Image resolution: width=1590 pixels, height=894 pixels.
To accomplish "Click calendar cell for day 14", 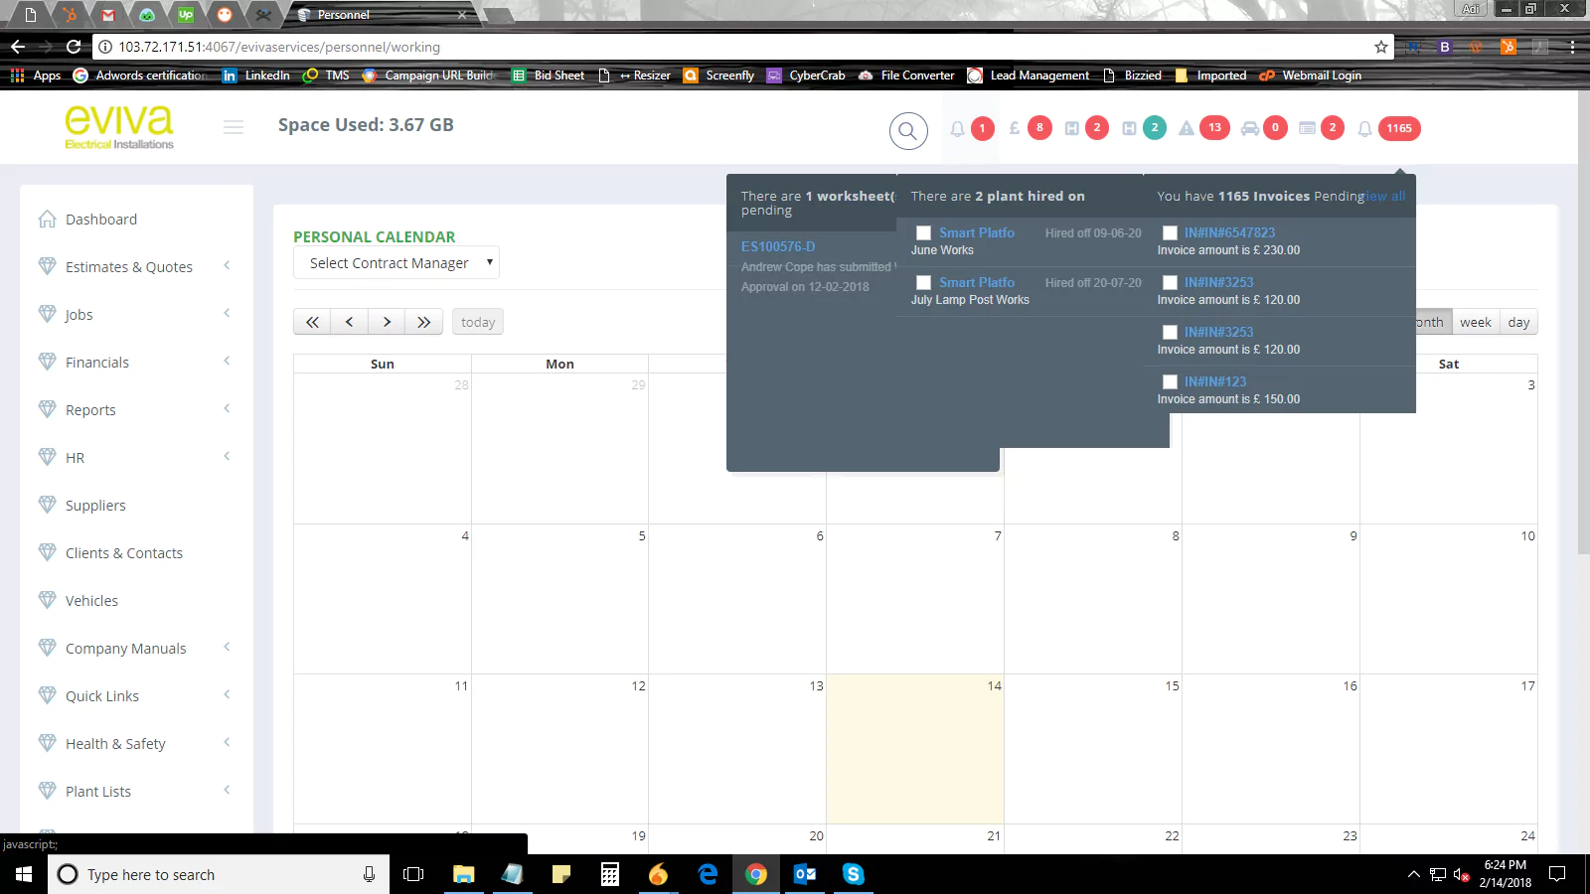I will click(914, 749).
